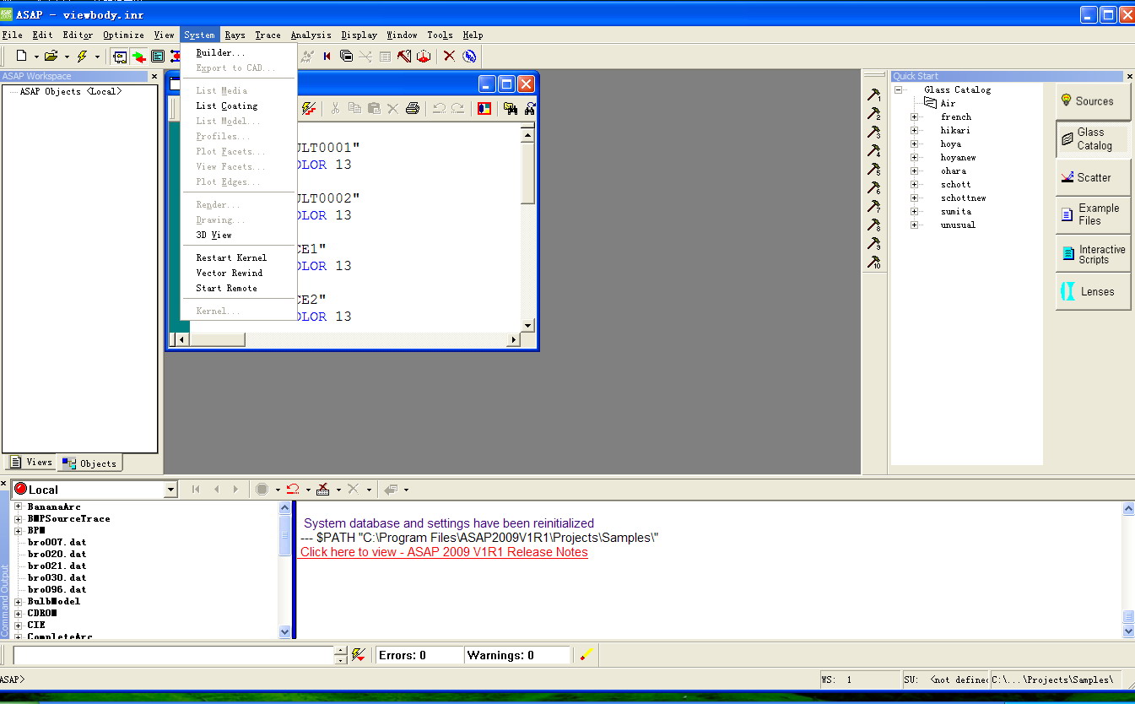The image size is (1135, 704).
Task: Choose 3D View from the System menu
Action: pyautogui.click(x=239, y=235)
